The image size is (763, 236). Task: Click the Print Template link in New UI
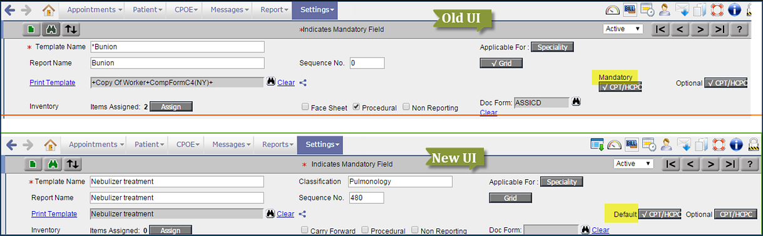coord(54,214)
